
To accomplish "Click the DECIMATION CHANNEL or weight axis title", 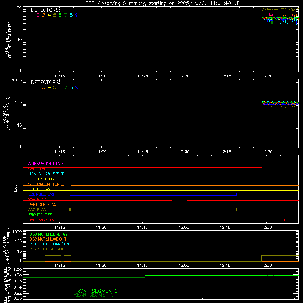I will tap(6, 246).
